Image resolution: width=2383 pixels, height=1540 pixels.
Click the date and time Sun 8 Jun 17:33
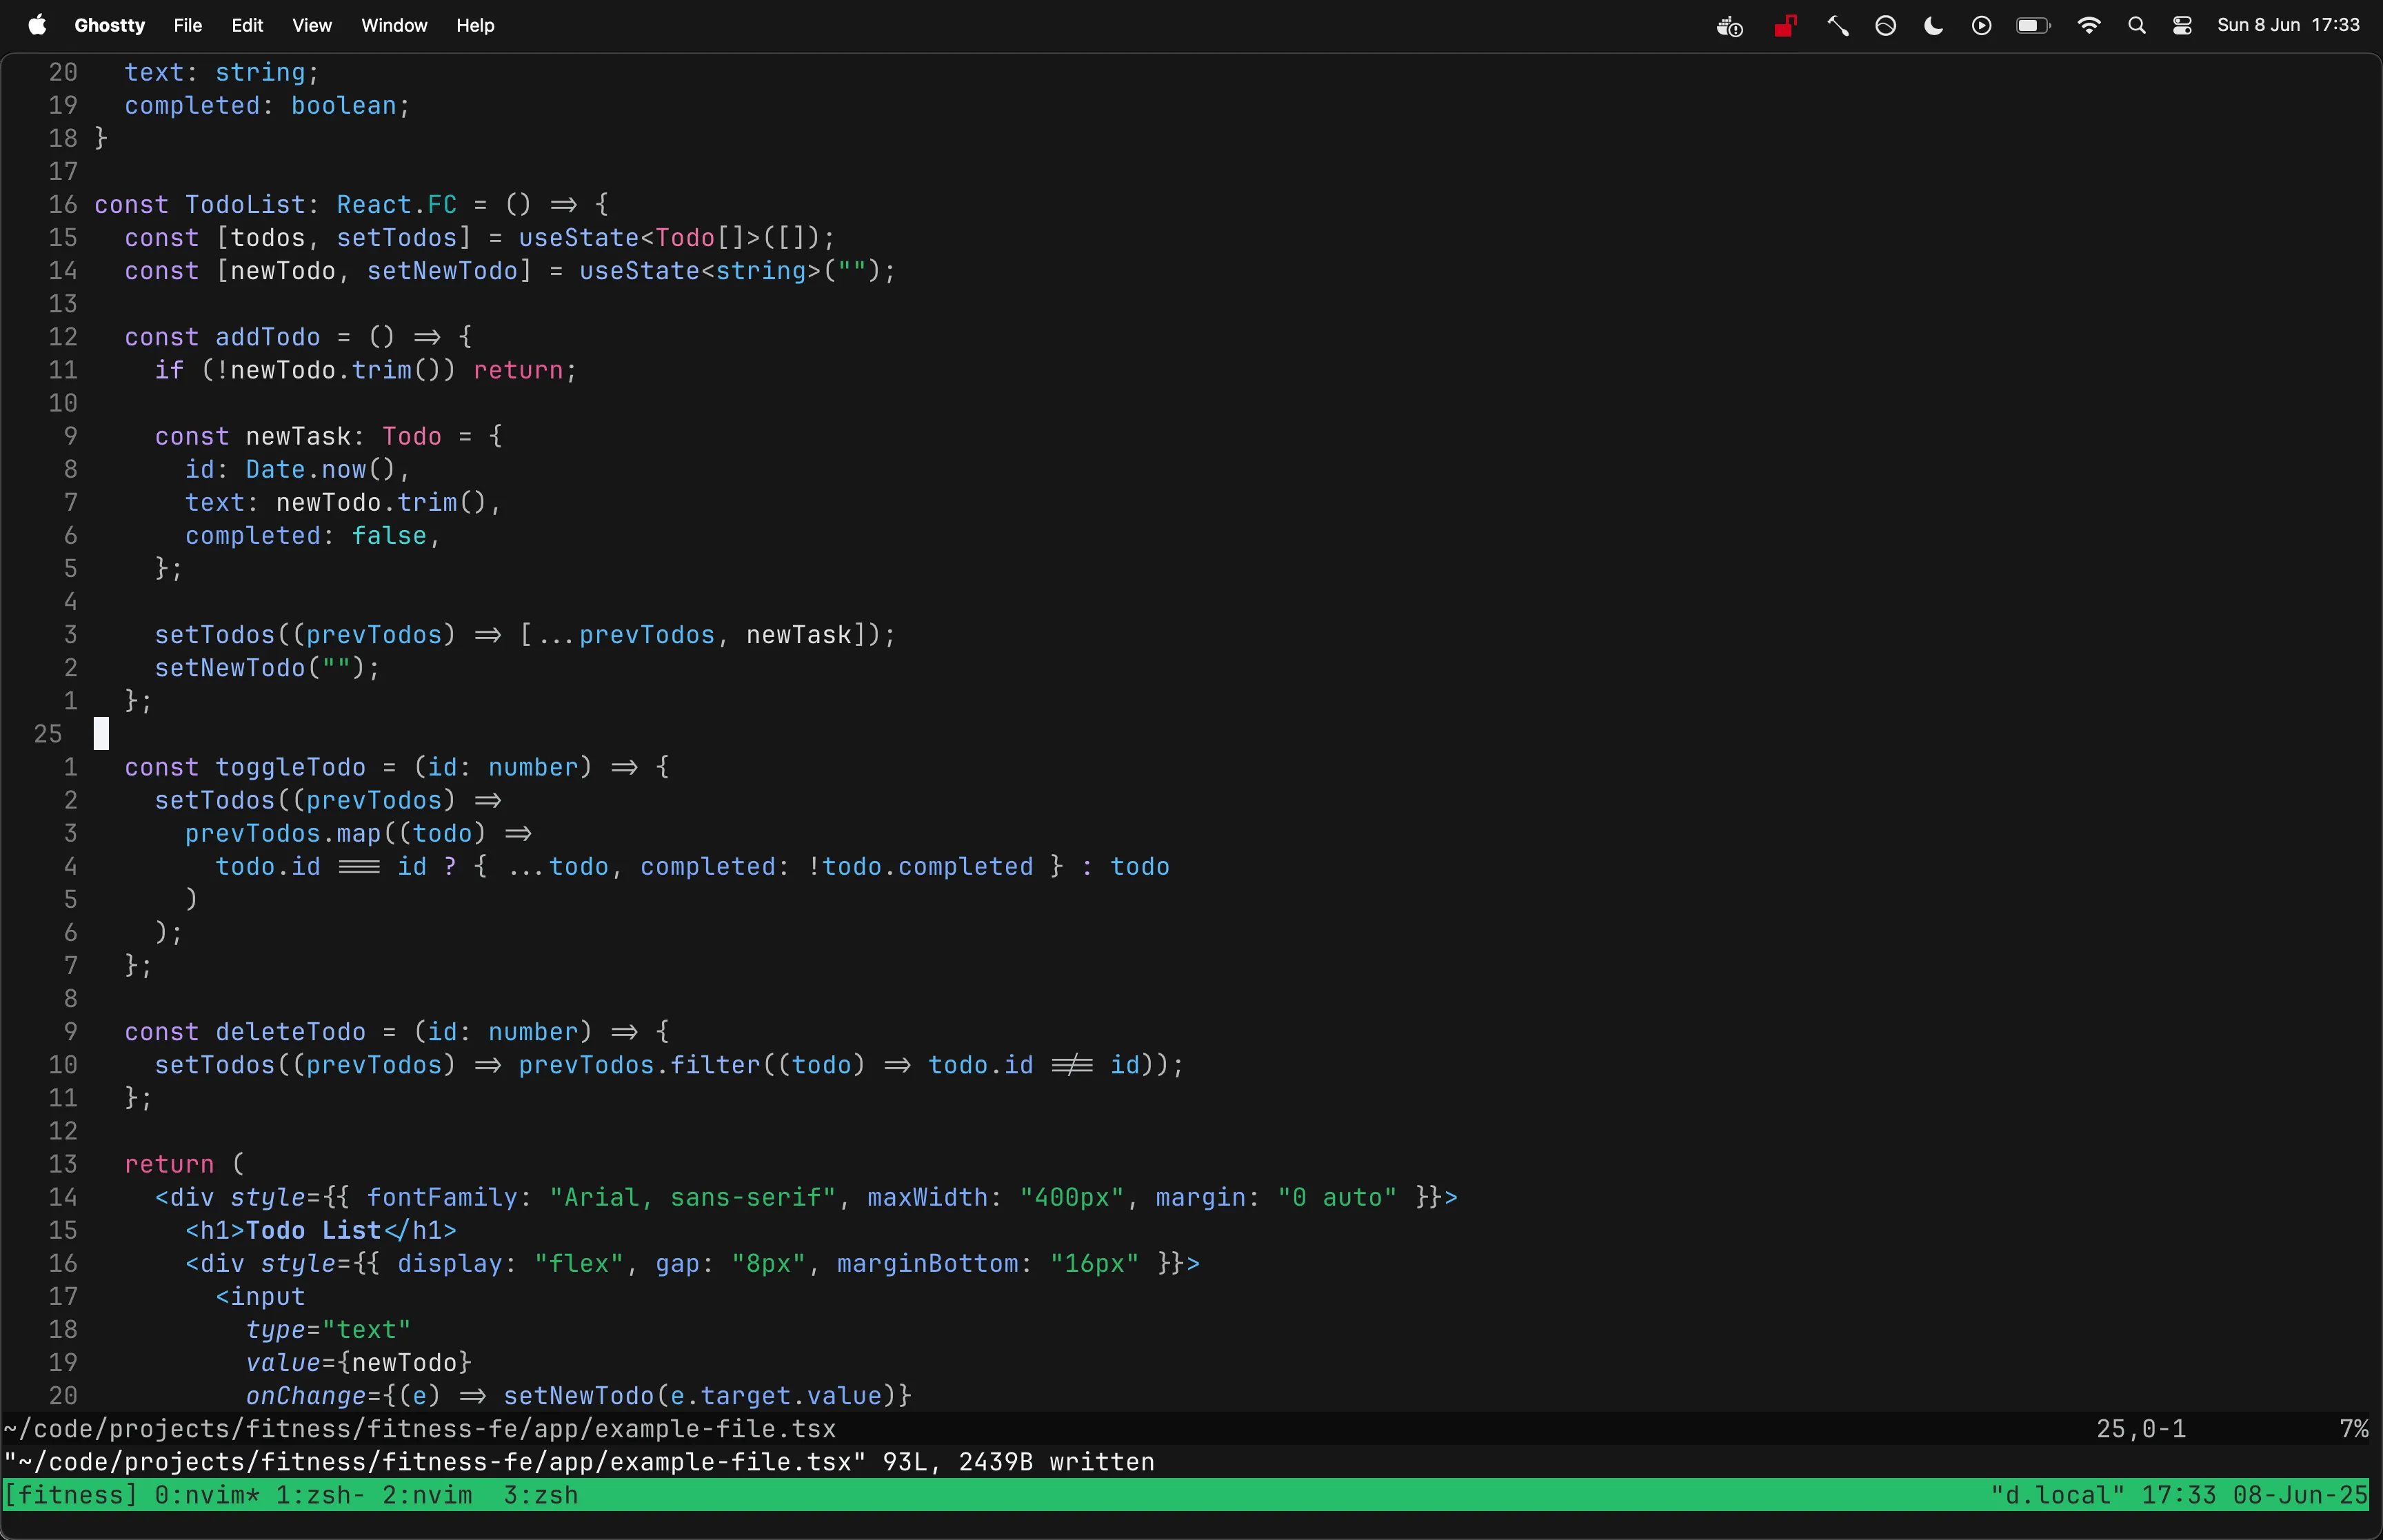tap(2288, 25)
